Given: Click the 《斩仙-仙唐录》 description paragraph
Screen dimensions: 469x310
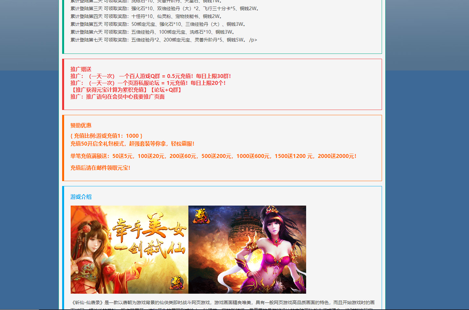Looking at the screenshot, I should (x=222, y=305).
